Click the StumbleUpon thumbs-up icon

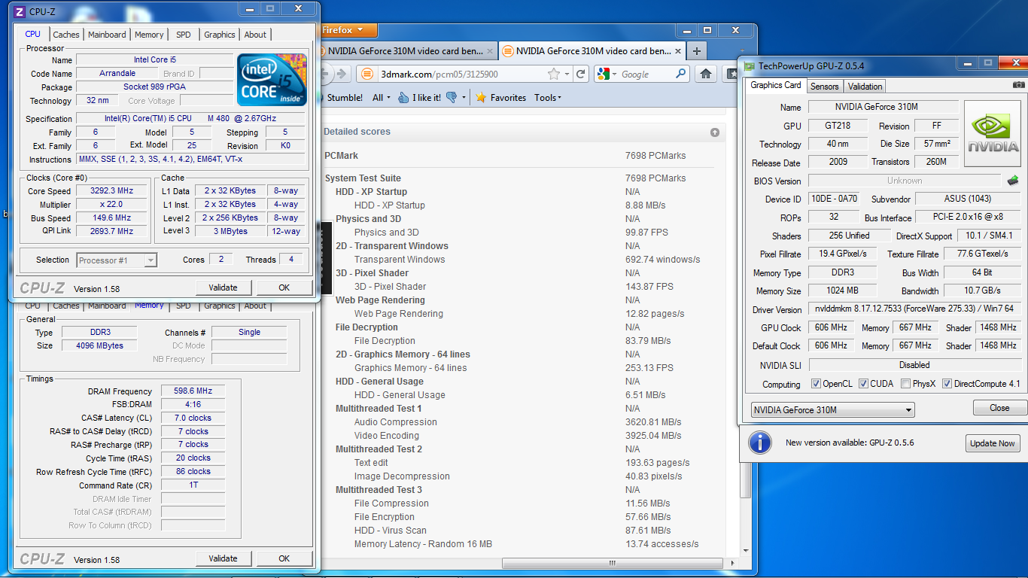click(x=403, y=98)
